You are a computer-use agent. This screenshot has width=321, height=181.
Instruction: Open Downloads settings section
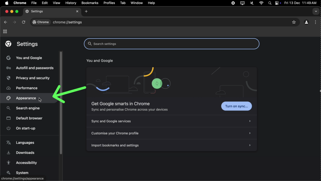coord(29,153)
